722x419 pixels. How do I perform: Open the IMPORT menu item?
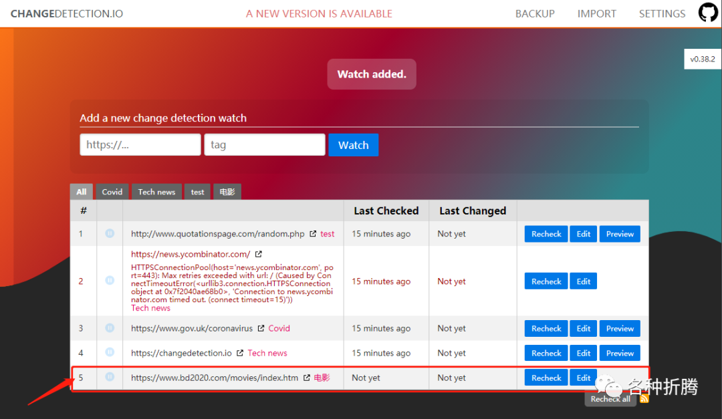click(x=597, y=14)
